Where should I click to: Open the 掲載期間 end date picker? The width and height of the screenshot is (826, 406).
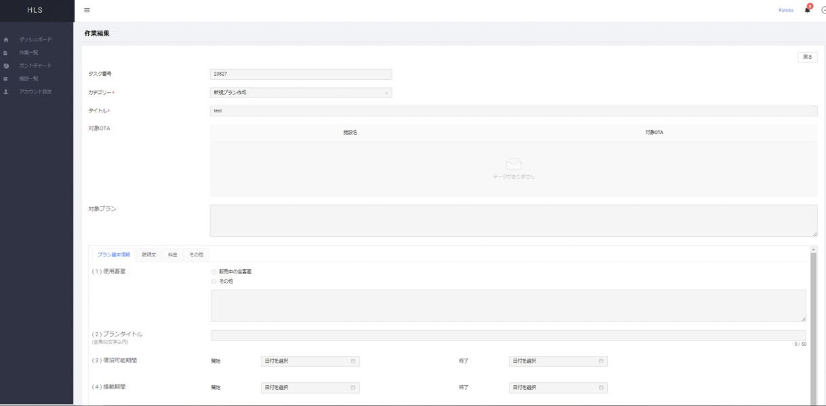(x=558, y=388)
